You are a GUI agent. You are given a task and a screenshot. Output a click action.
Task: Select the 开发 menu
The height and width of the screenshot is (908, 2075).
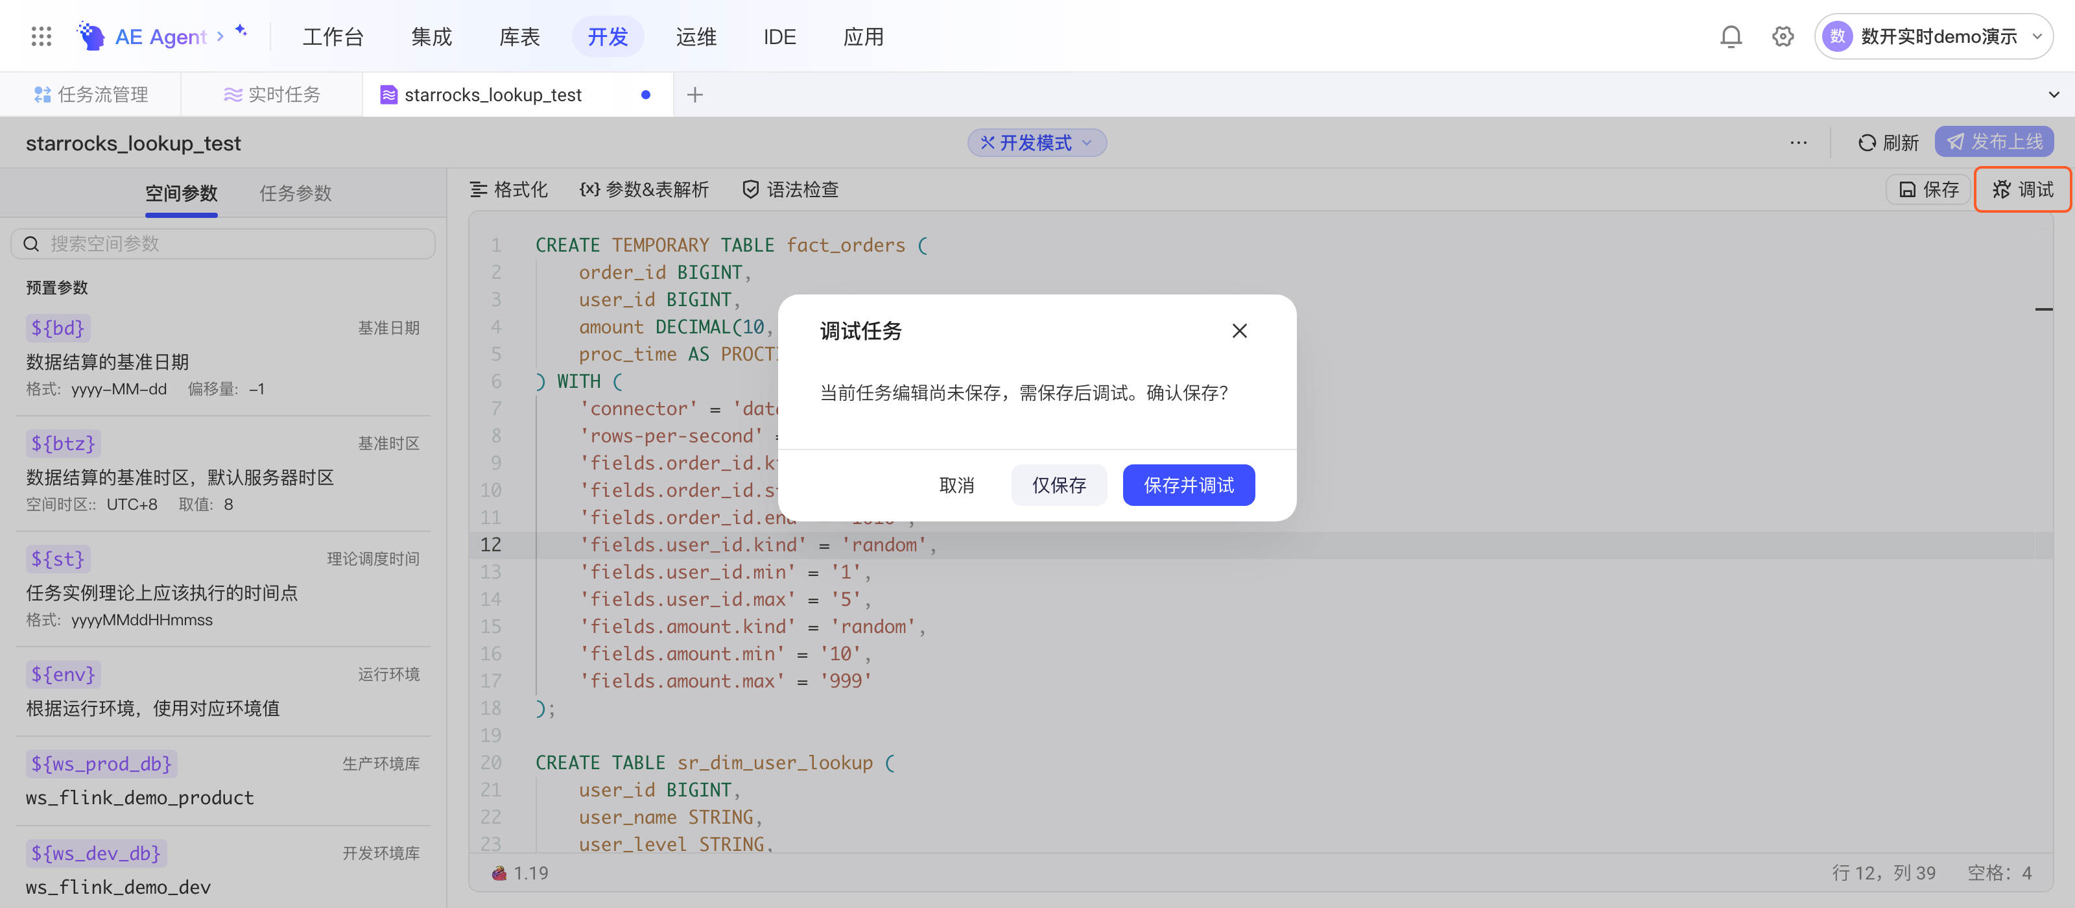[x=608, y=36]
